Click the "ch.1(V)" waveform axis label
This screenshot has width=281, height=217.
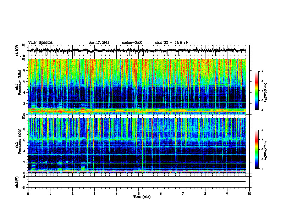point(17,50)
